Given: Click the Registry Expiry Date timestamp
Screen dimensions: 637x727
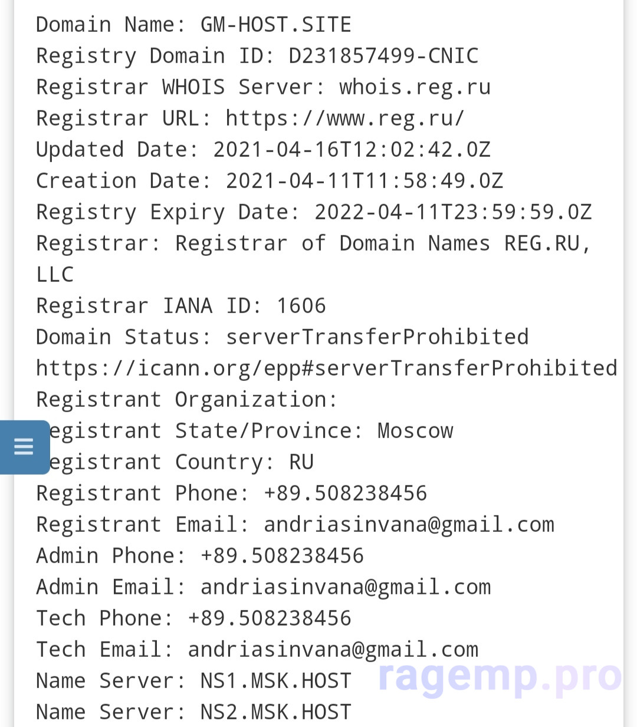Looking at the screenshot, I should click(453, 212).
